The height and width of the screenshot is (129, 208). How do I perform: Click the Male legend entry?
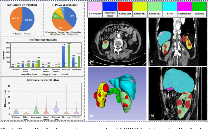pyautogui.click(x=27, y=34)
